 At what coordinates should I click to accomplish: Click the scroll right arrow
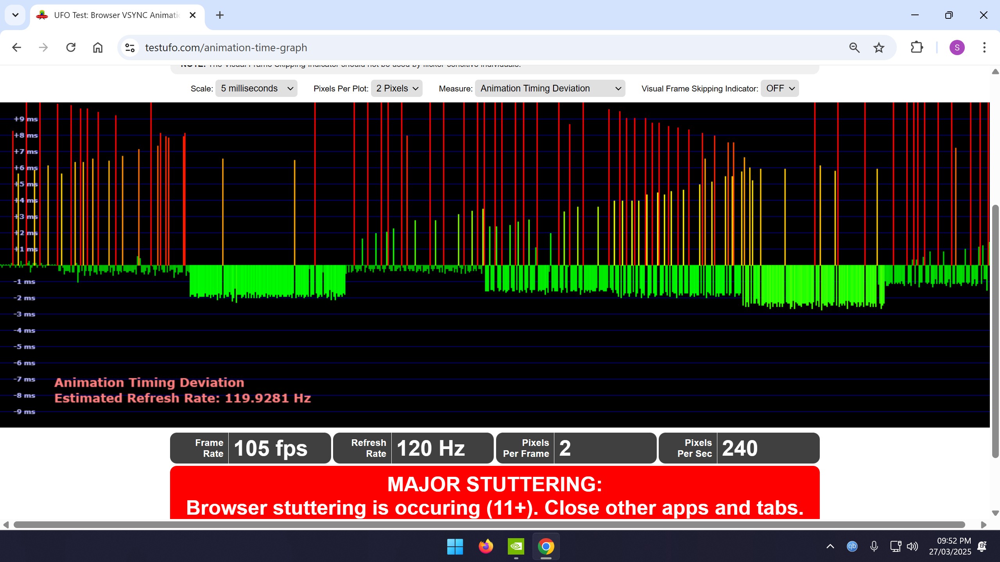pos(984,524)
